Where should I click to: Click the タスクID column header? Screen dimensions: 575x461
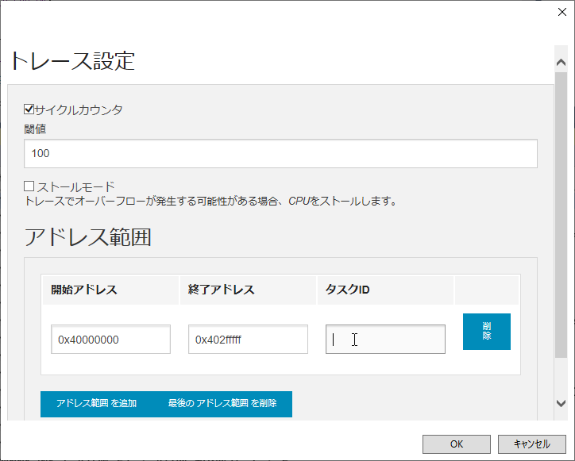(x=348, y=290)
